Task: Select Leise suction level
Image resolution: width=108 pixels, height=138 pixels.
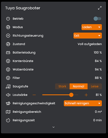Action: (95, 86)
